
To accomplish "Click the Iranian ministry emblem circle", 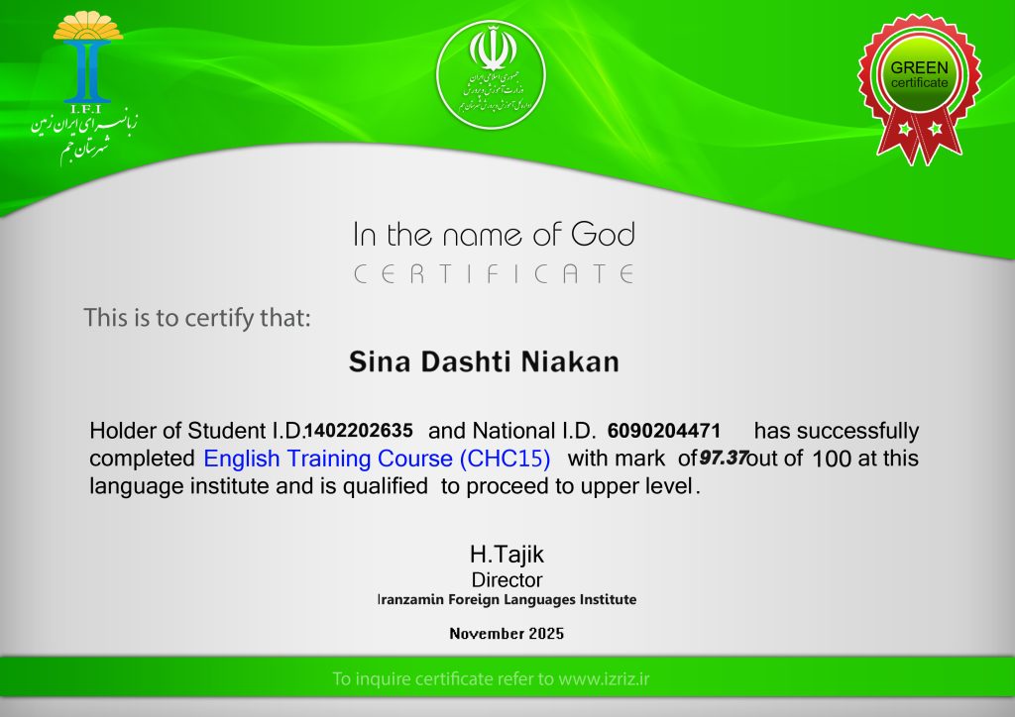I will click(x=492, y=74).
